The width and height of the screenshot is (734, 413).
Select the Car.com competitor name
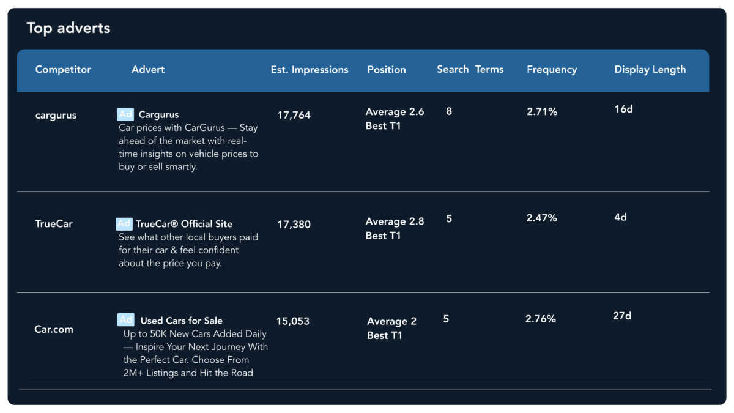pos(54,329)
